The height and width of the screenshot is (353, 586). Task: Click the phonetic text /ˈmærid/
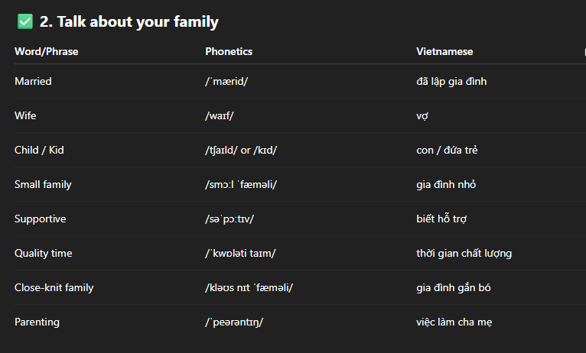coord(226,81)
